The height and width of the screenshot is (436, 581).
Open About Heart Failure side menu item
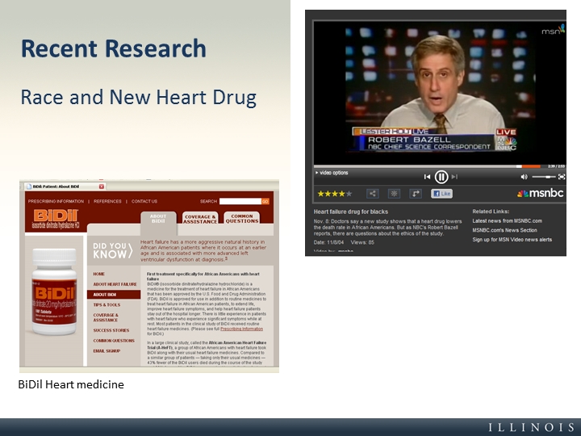[x=115, y=284]
